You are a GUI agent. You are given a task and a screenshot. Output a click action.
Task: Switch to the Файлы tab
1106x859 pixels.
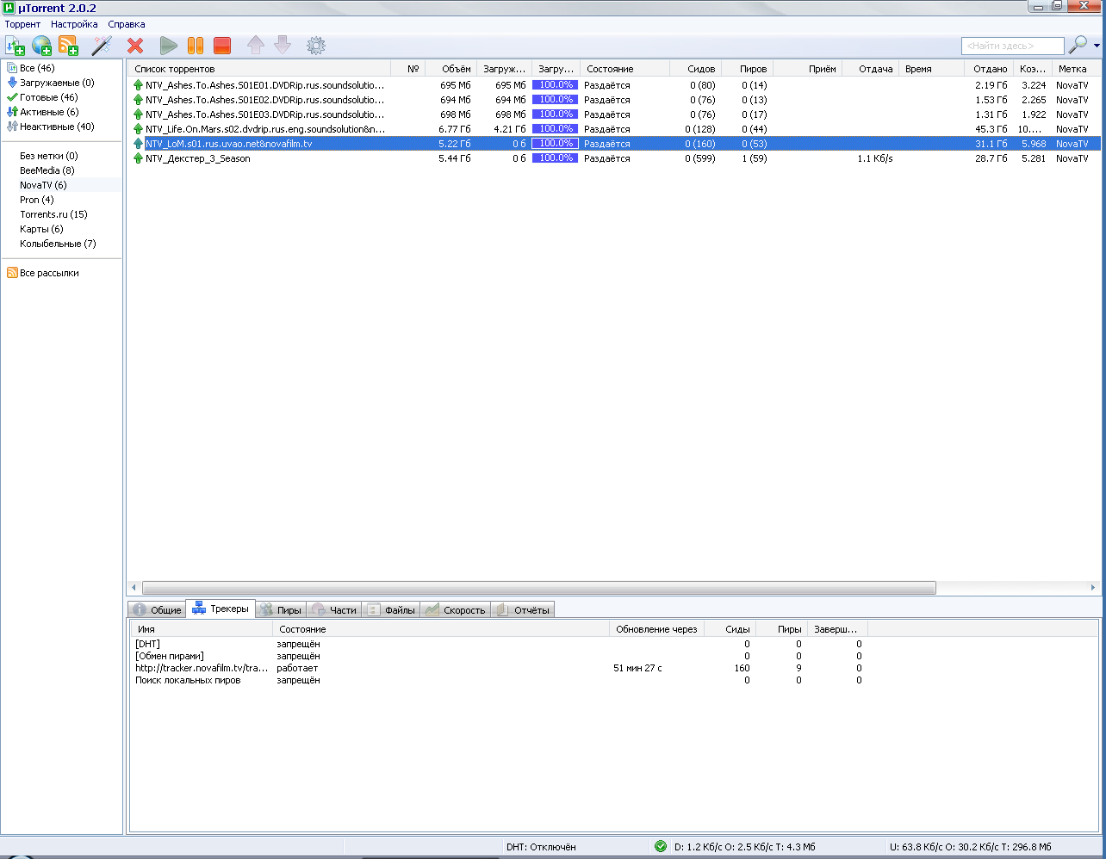click(391, 609)
